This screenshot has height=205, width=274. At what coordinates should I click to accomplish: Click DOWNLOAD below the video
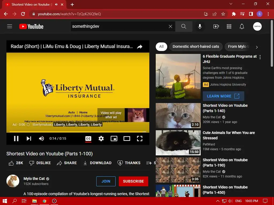[x=97, y=163]
